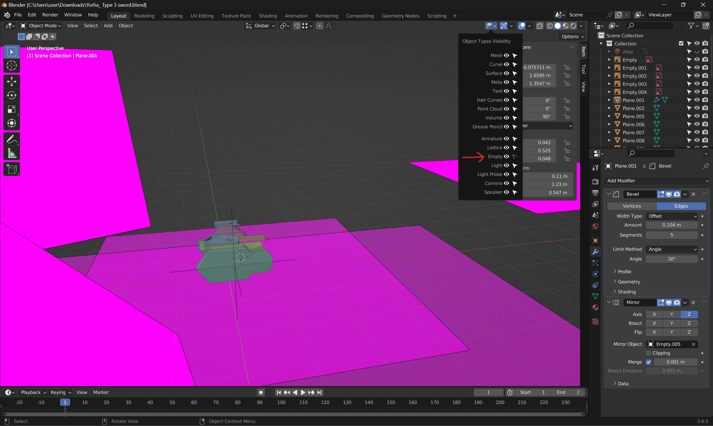Open the Object properties tab

[595, 241]
